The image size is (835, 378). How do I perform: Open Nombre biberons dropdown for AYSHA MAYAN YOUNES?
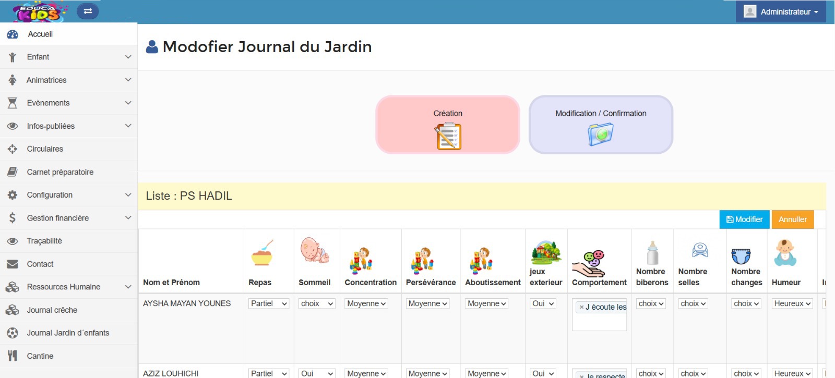[651, 303]
